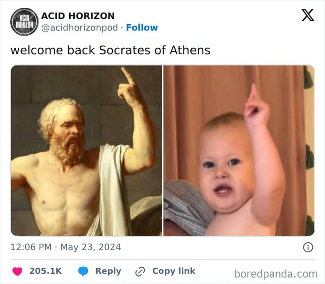Open the ACID HORIZON display name
This screenshot has width=325, height=284.
[78, 16]
